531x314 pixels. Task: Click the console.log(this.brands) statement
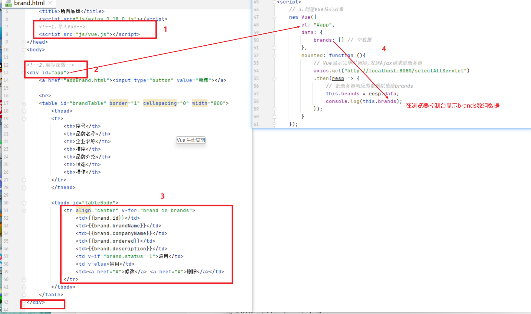point(364,101)
